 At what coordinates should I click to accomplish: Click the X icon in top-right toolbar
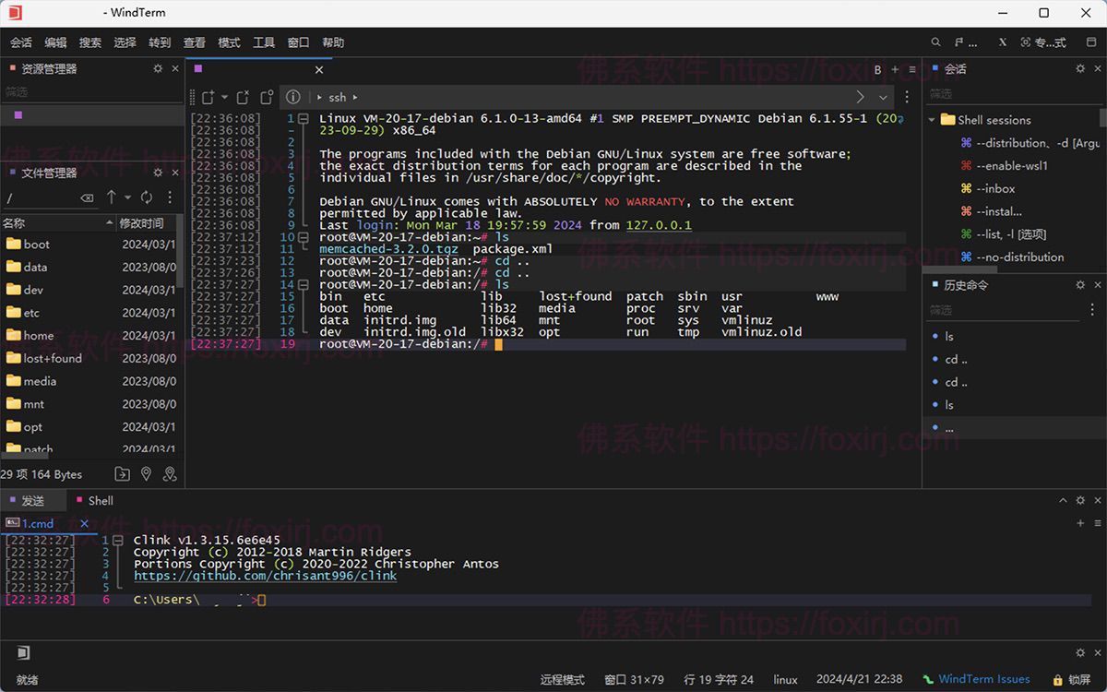click(1003, 42)
